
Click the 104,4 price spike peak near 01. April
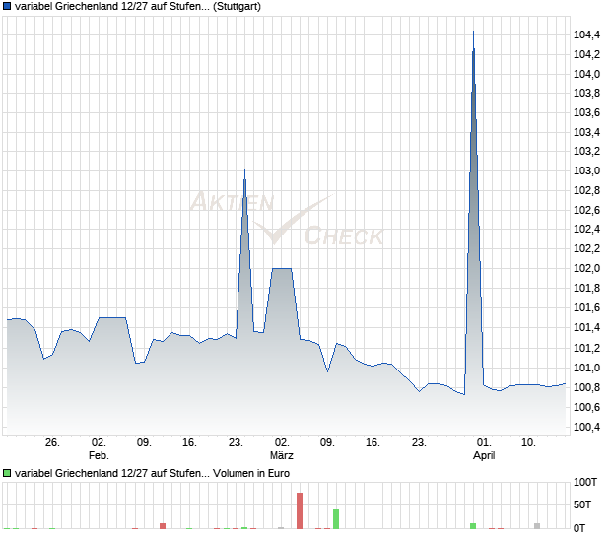pos(473,32)
